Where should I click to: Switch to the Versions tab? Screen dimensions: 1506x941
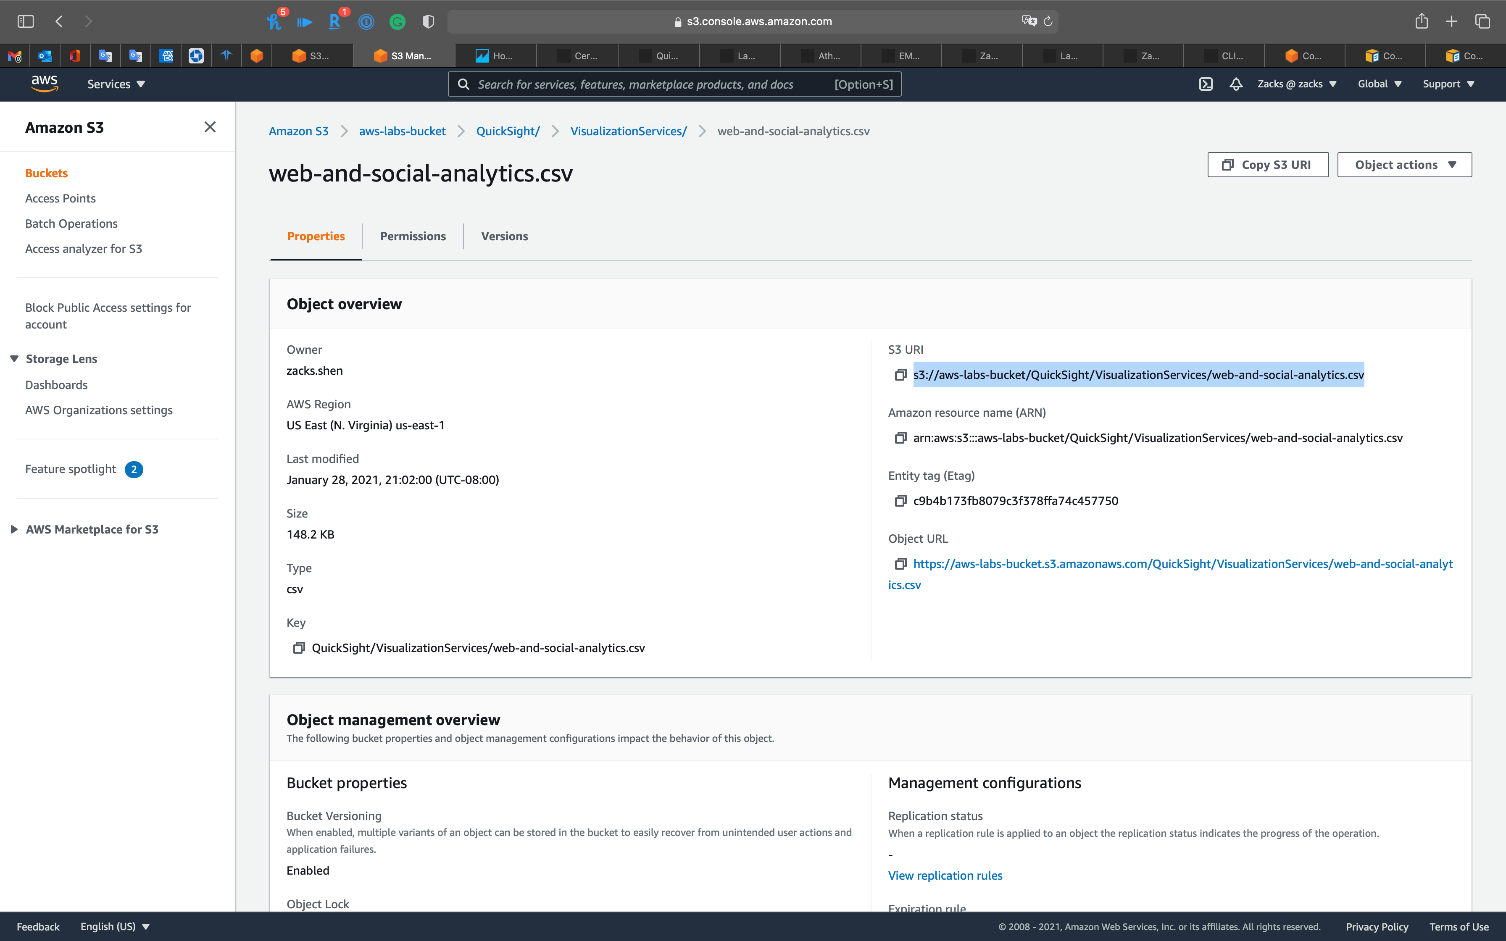click(x=504, y=236)
